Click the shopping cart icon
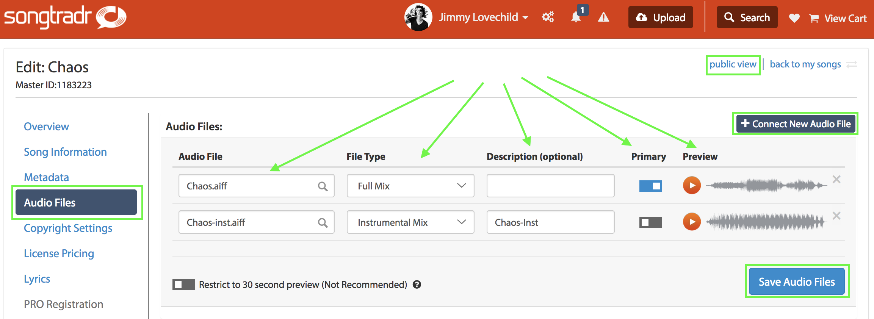Image resolution: width=874 pixels, height=319 pixels. point(814,18)
